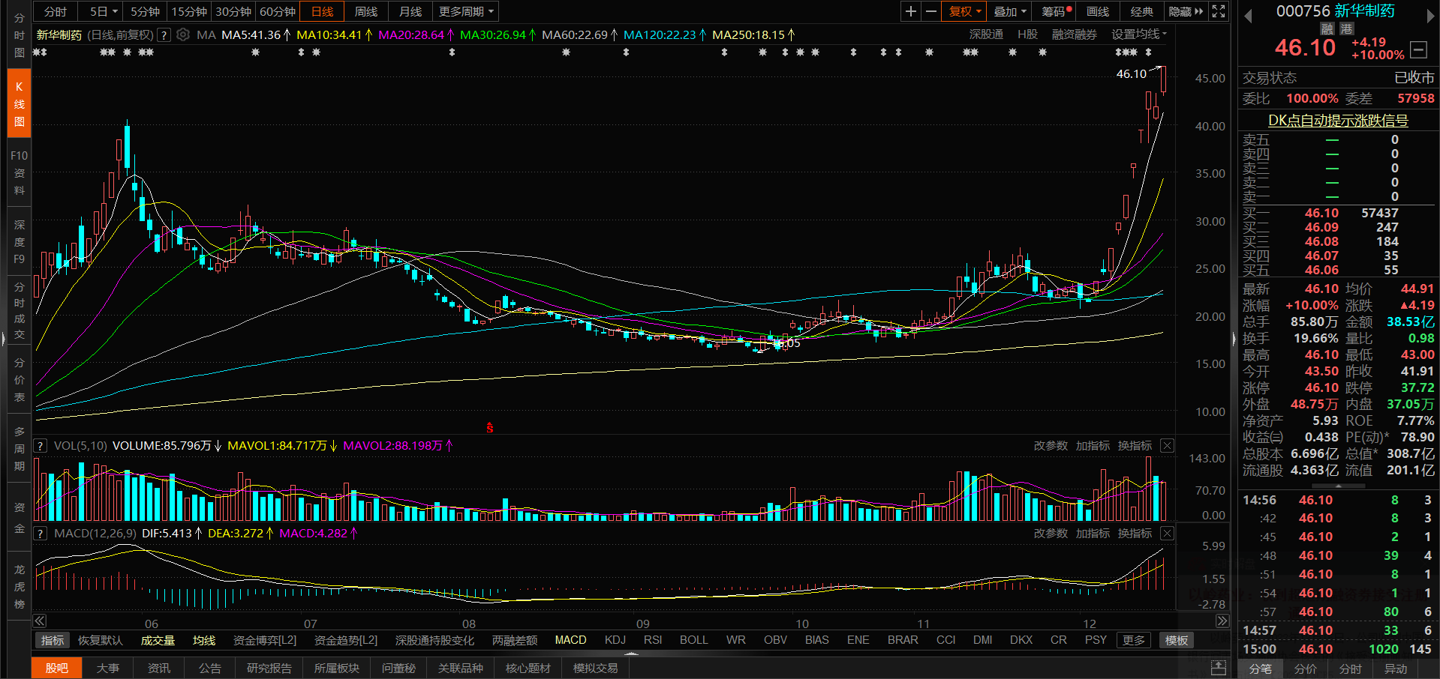Close the VOL volume indicator panel
1440x679 pixels.
coord(1167,446)
